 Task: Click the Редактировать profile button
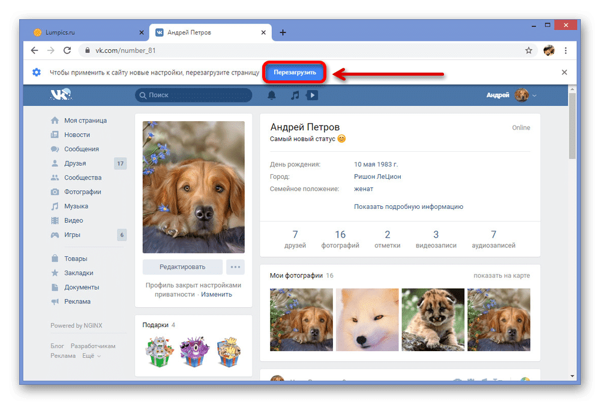pyautogui.click(x=182, y=267)
